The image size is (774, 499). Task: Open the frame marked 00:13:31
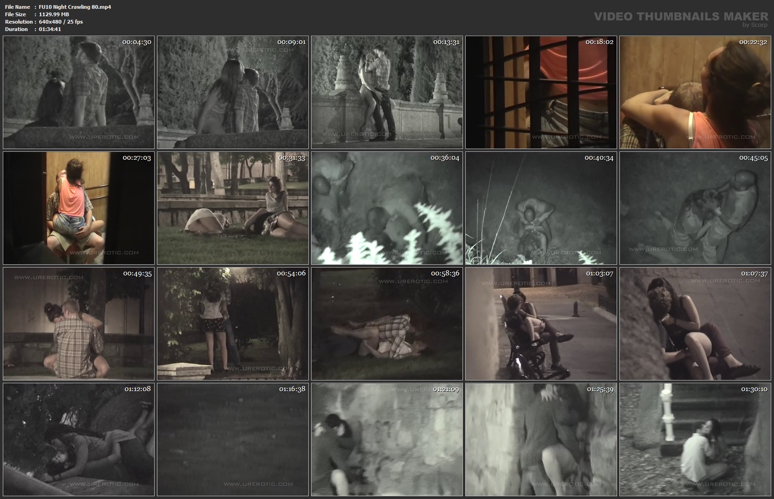pos(387,93)
